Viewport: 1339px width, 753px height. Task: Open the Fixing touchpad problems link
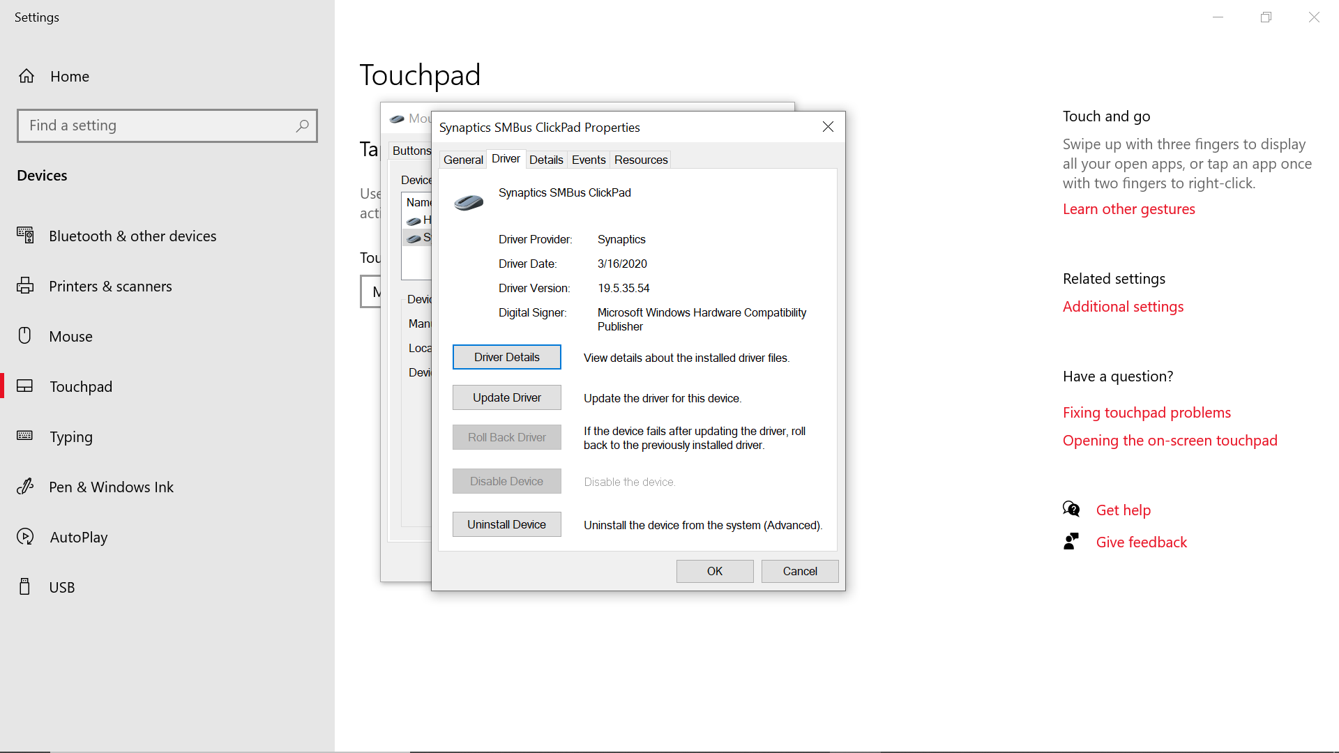click(x=1147, y=412)
